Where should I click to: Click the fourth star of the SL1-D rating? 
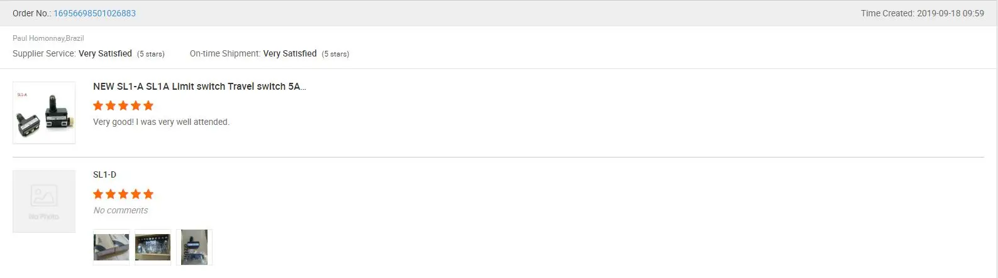click(136, 194)
